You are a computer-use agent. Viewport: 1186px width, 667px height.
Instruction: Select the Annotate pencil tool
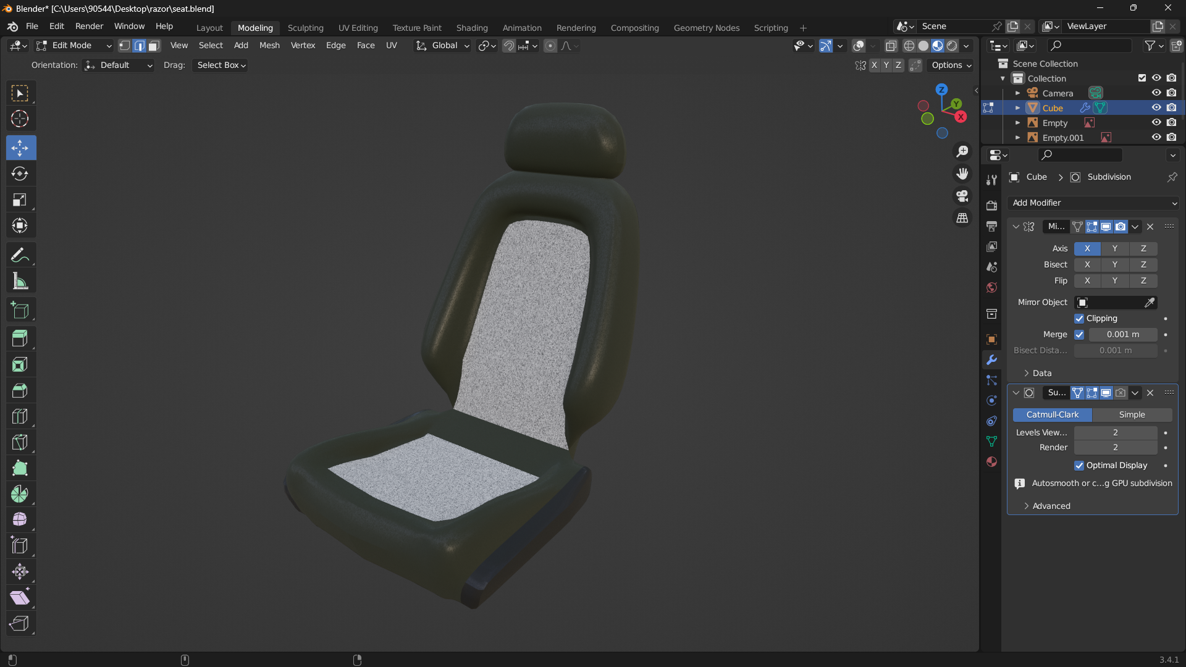[x=20, y=255]
